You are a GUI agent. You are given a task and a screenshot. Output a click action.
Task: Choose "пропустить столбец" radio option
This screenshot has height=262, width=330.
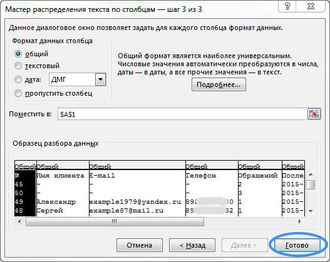pos(18,93)
